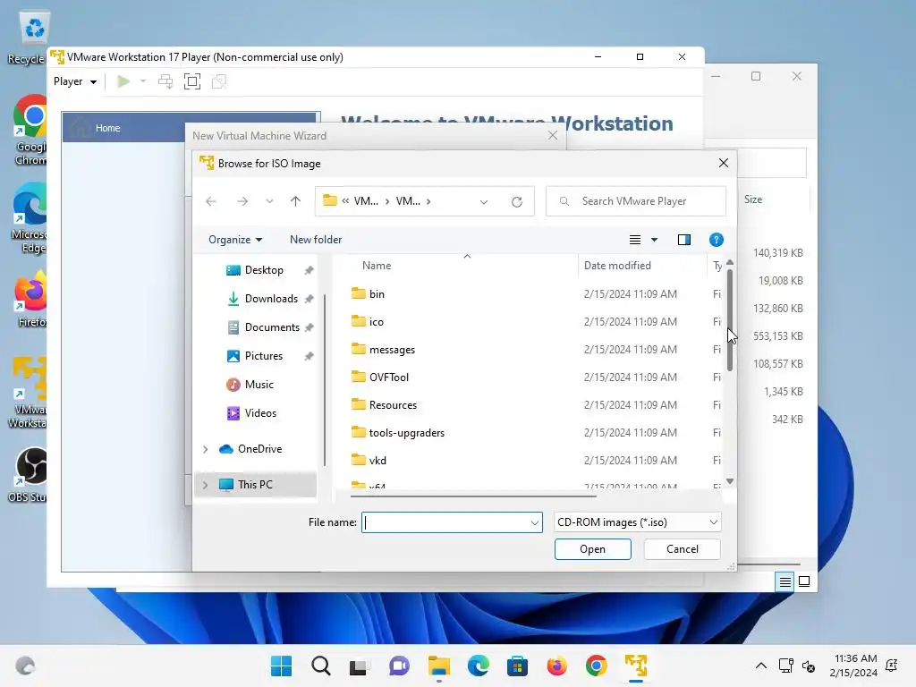Sort by Name column header
The width and height of the screenshot is (916, 687).
click(x=377, y=265)
